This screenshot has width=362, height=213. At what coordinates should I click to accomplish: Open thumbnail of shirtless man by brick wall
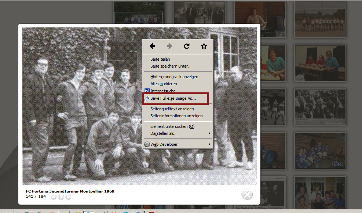pyautogui.click(x=260, y=19)
